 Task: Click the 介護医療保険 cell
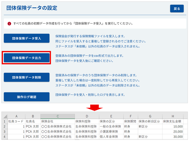pyautogui.click(x=111, y=132)
